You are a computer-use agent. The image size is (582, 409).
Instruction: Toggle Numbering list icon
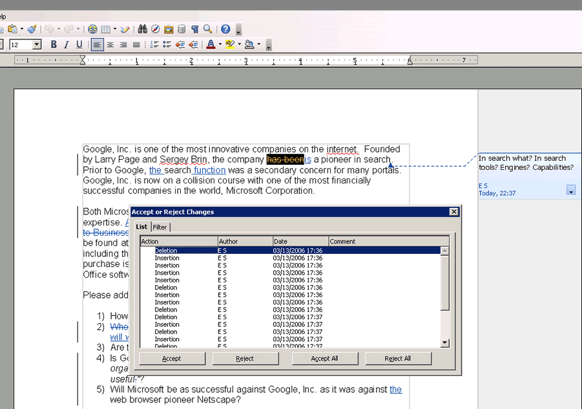tap(154, 45)
